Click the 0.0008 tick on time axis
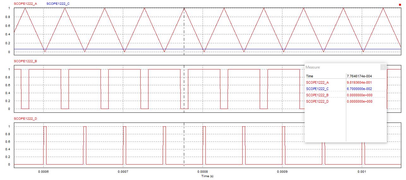406x180 pixels. tap(203, 172)
